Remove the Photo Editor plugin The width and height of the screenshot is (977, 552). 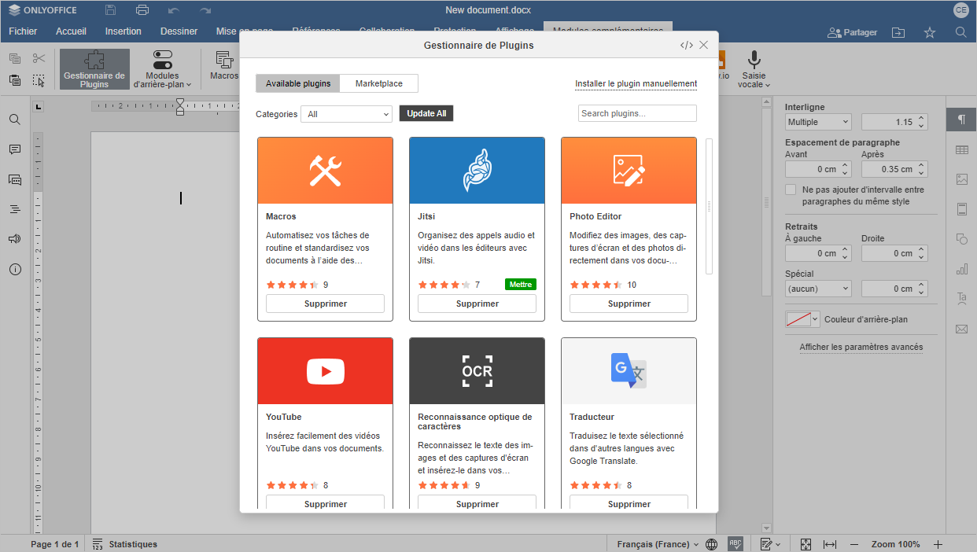coord(629,304)
